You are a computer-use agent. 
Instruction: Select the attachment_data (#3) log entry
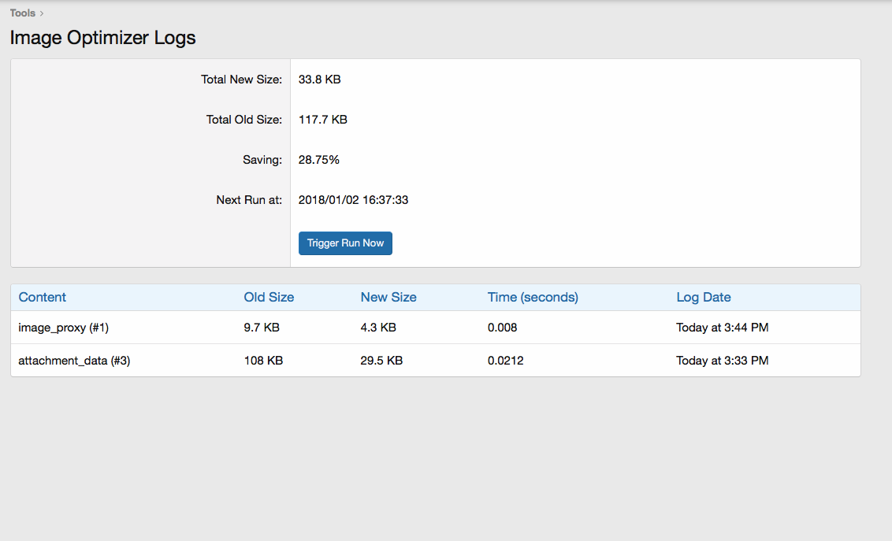[74, 361]
